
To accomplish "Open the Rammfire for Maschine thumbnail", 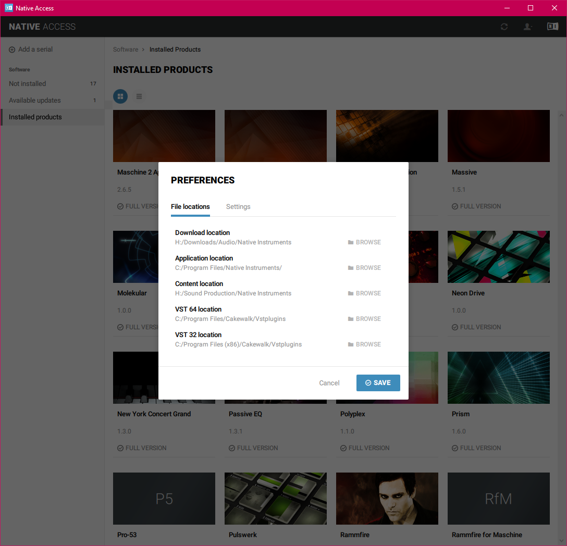I will 498,499.
